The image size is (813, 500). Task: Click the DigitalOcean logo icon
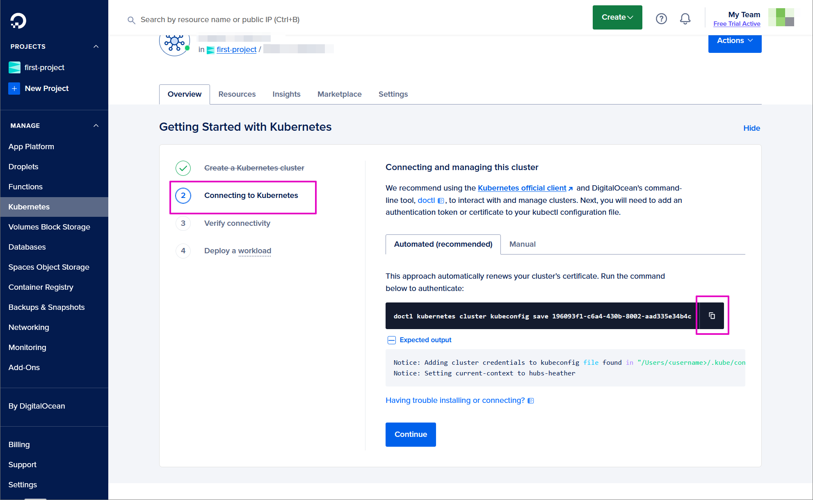[18, 20]
